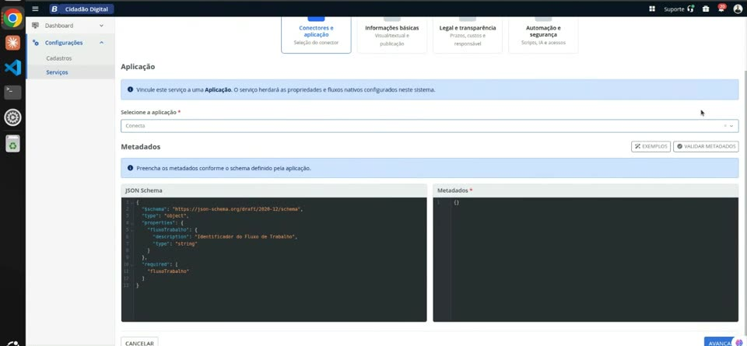Open Visual Studio Code from dock
747x346 pixels.
[12, 68]
